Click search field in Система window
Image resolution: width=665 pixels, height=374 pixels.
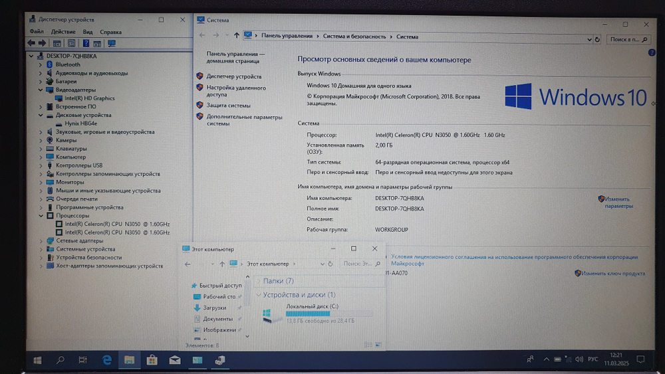pos(628,39)
